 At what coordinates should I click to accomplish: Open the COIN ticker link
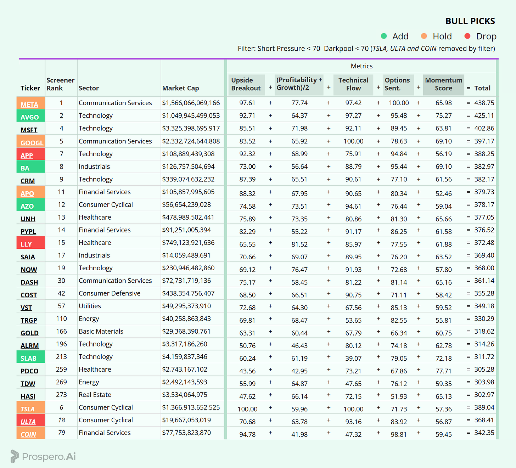click(x=28, y=435)
